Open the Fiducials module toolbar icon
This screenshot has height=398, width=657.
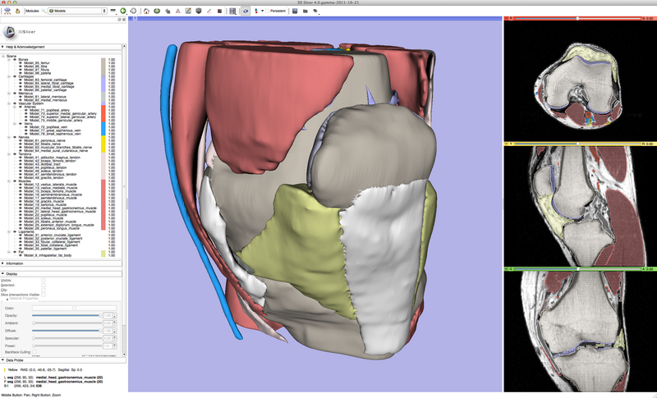coord(209,11)
